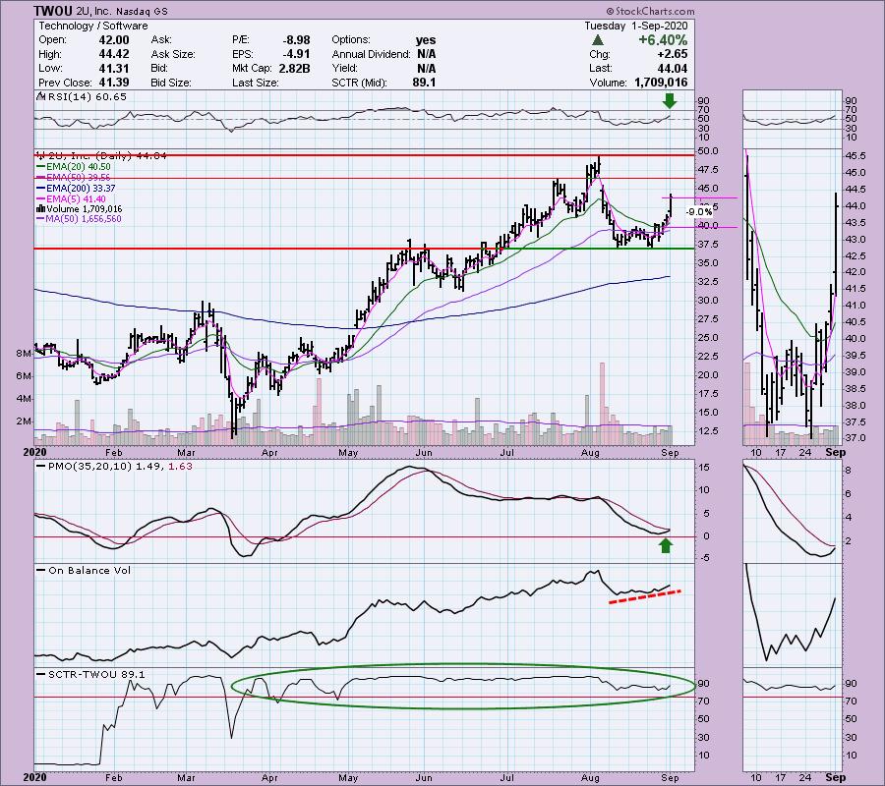The height and width of the screenshot is (786, 885).
Task: Click the May label on price chart axis
Action: point(348,453)
